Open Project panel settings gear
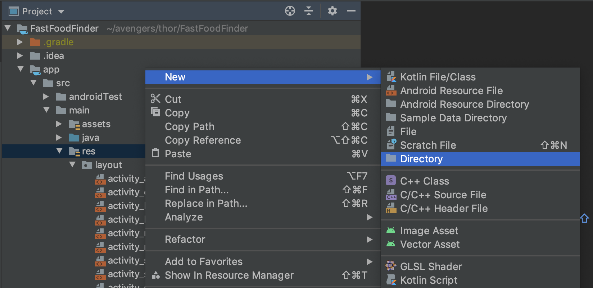593x288 pixels. pyautogui.click(x=332, y=11)
